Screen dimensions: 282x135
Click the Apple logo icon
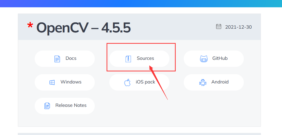tap(127, 82)
